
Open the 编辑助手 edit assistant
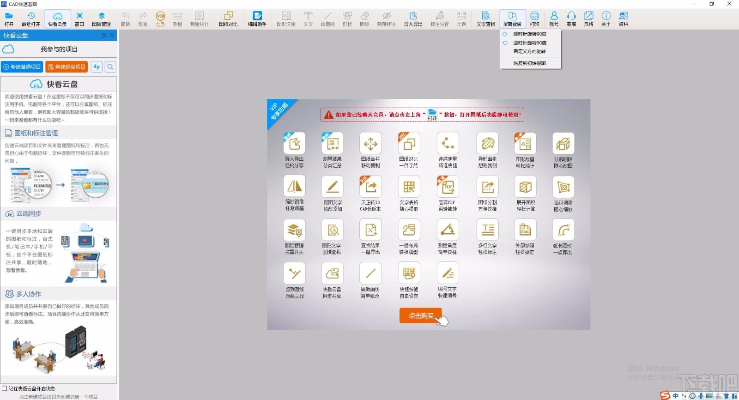pos(257,19)
